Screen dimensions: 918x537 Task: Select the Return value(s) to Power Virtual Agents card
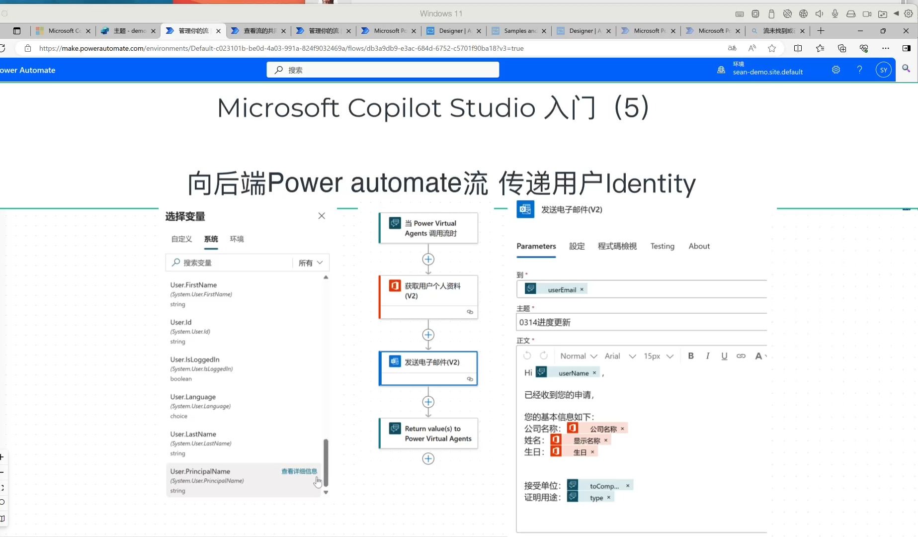(x=428, y=434)
